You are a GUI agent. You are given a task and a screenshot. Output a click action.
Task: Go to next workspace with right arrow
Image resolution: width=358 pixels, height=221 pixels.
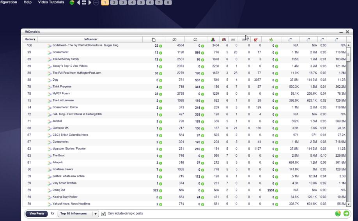click(90, 2)
